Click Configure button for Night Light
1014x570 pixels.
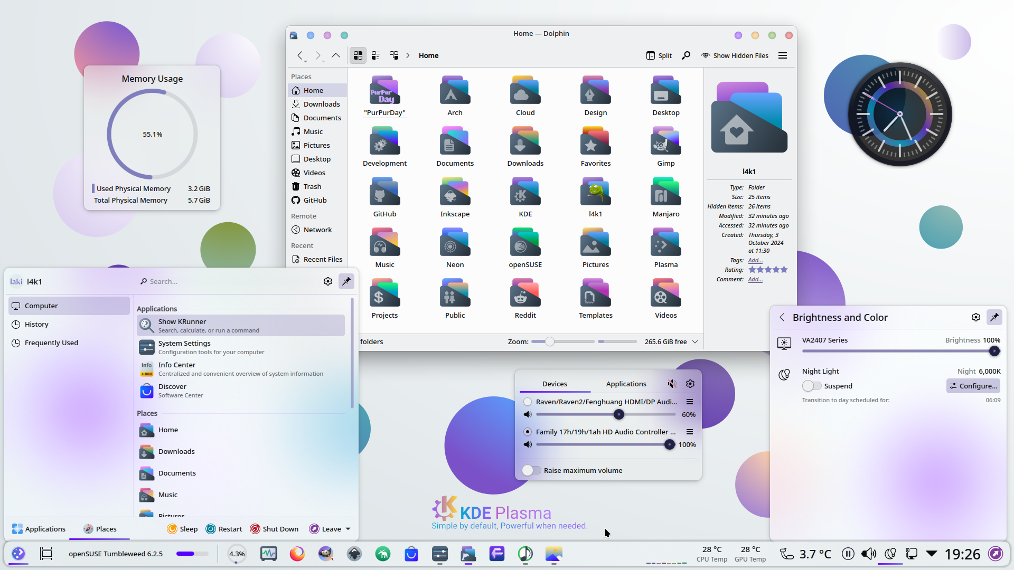[973, 386]
